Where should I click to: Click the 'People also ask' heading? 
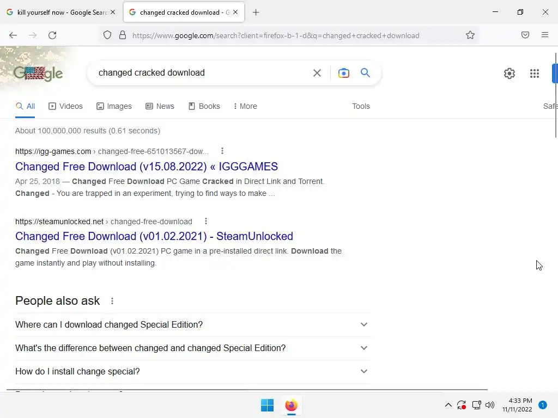click(x=57, y=301)
